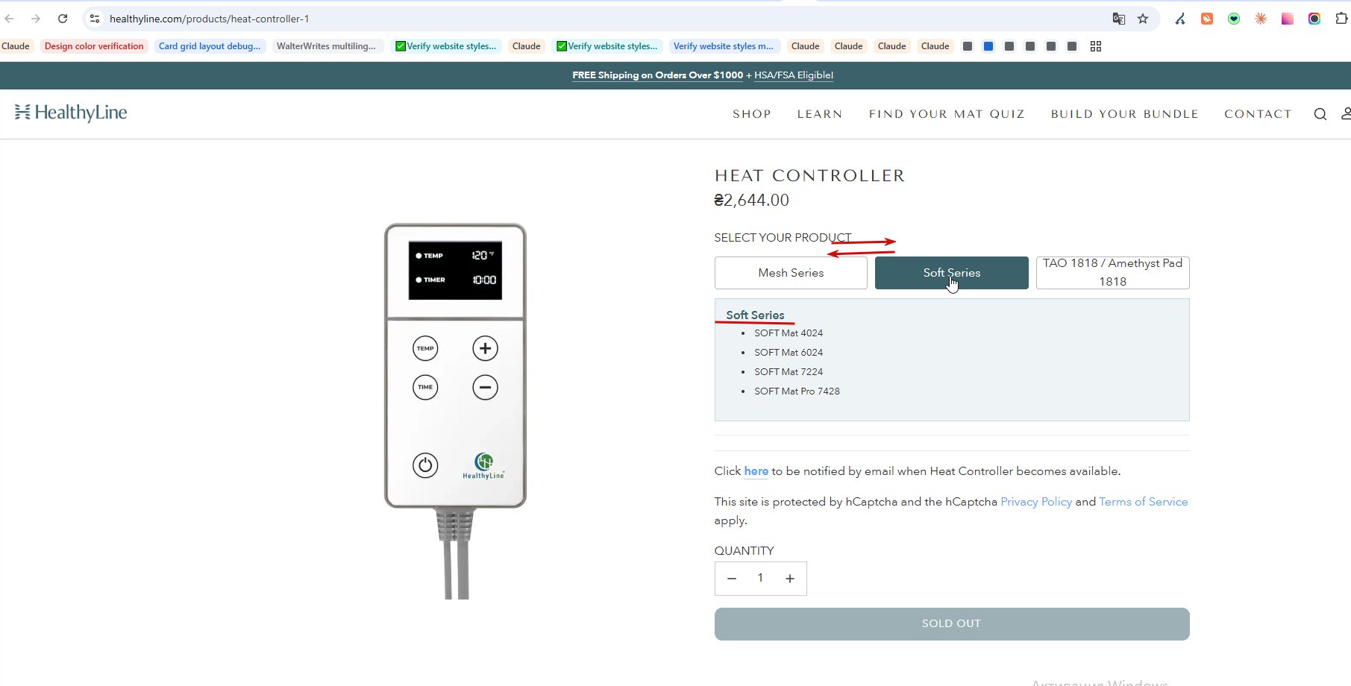Image resolution: width=1351 pixels, height=686 pixels.
Task: Open the hCaptcha Terms of Service link
Action: (x=1144, y=502)
